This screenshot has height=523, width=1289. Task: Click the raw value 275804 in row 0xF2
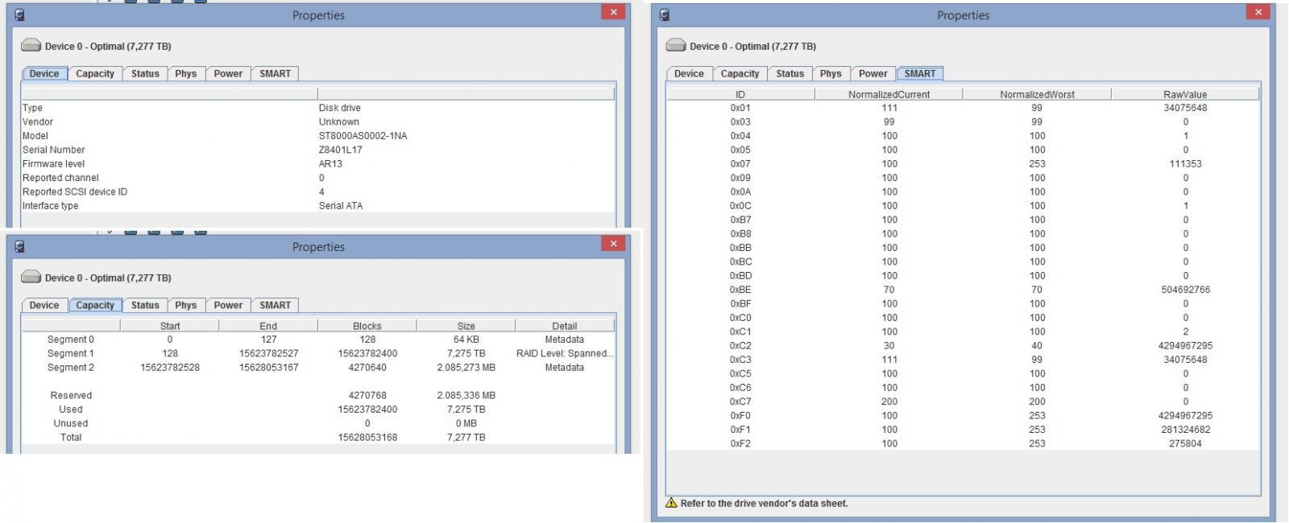click(1185, 443)
